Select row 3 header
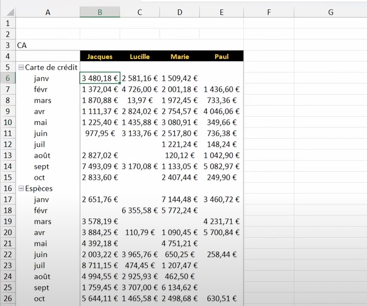 (8, 45)
